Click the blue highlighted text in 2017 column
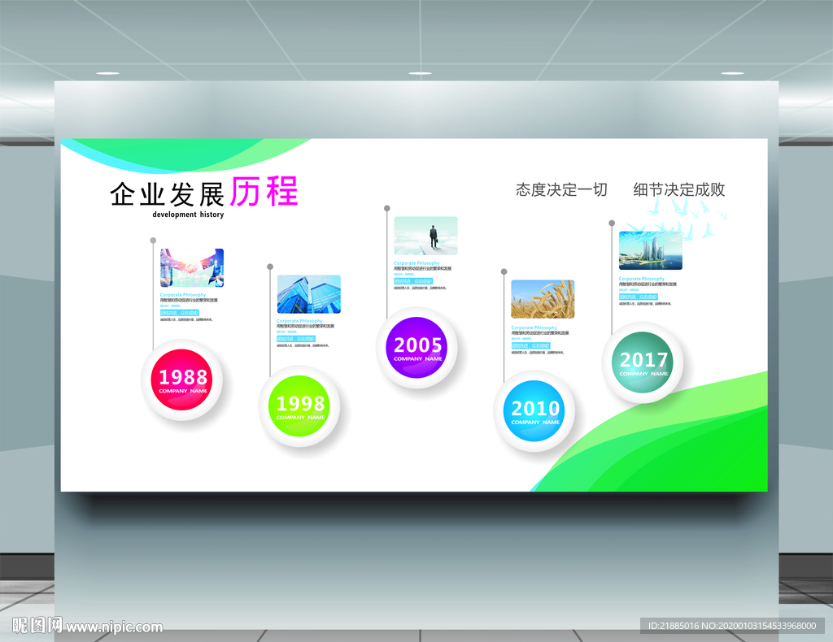The height and width of the screenshot is (642, 833). 638,297
